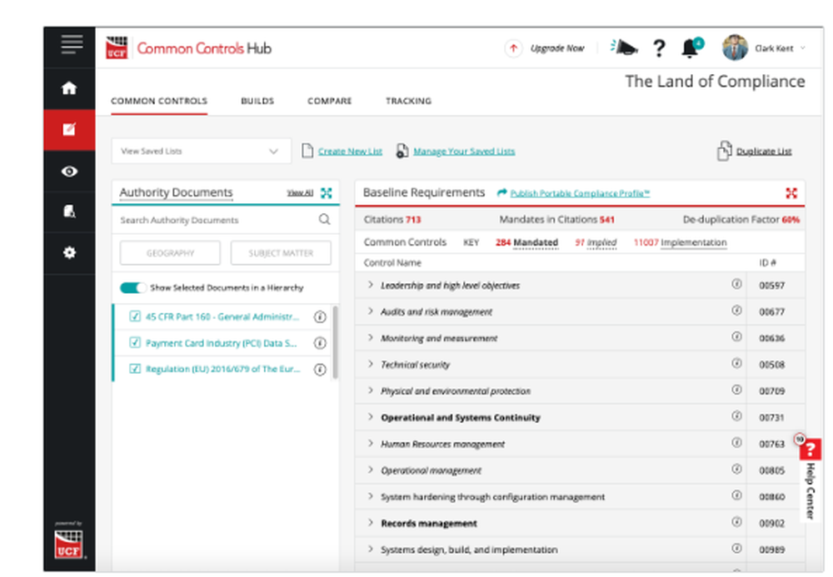This screenshot has width=833, height=577.
Task: Uncheck Regulation (EU) 2016/679 checkbox
Action: coord(135,368)
